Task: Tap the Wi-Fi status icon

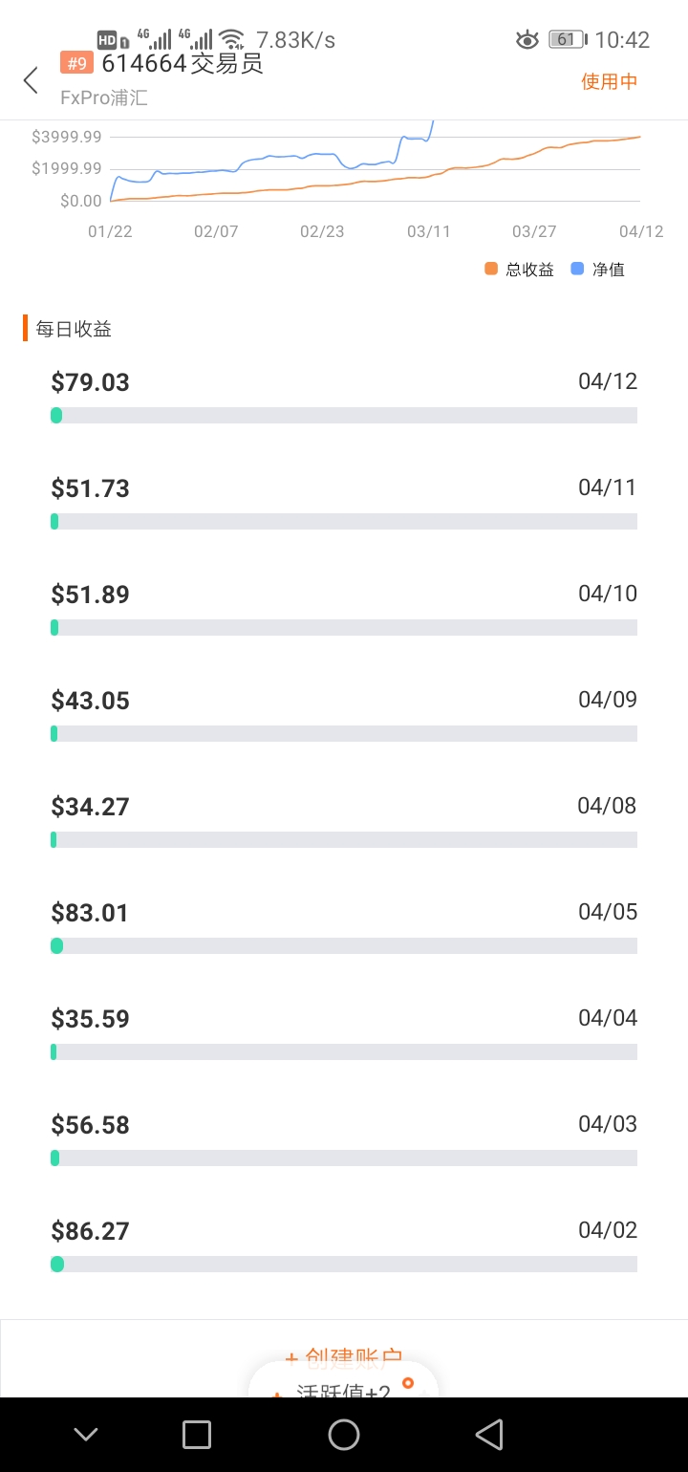Action: (231, 39)
